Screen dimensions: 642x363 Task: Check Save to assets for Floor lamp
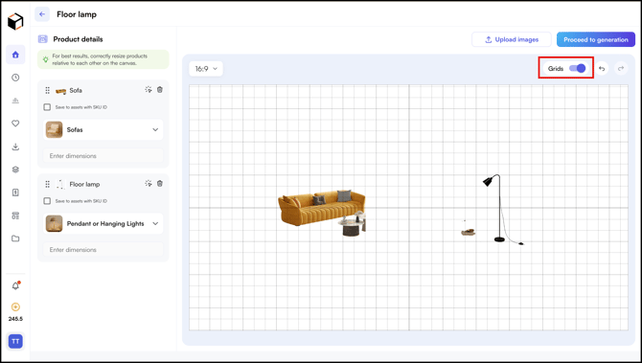coord(47,201)
